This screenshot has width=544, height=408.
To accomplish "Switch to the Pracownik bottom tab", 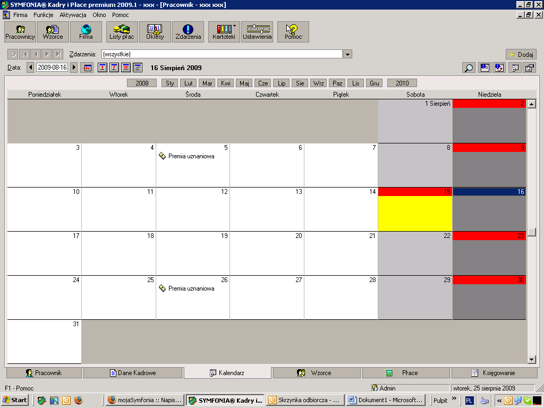I will click(44, 373).
